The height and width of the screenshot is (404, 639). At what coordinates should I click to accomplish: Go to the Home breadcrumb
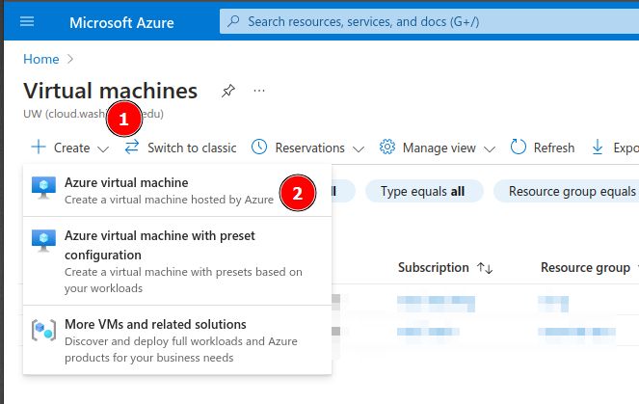41,59
